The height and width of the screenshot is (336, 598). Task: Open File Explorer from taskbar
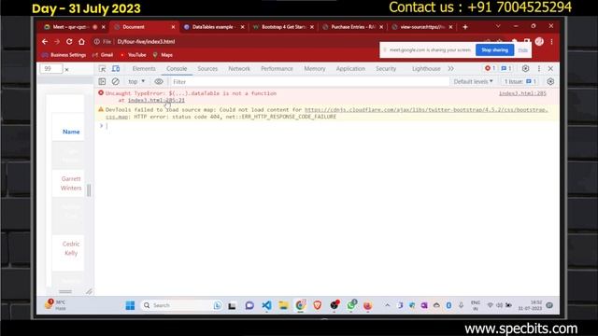point(283,305)
